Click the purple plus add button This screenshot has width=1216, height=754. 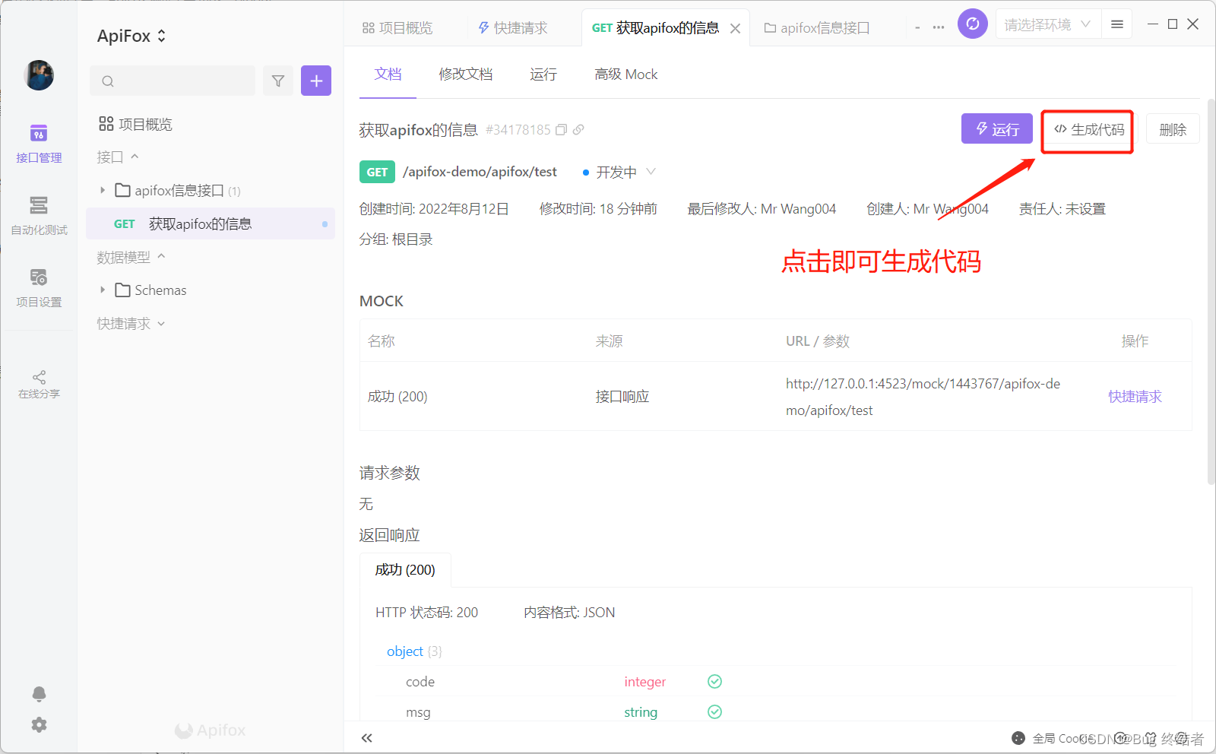point(316,81)
